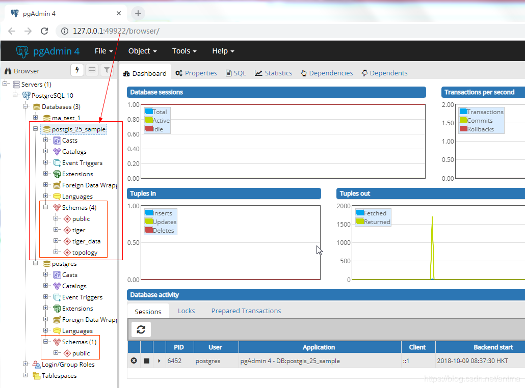Select the Prepared Transactions tab

[x=246, y=311]
